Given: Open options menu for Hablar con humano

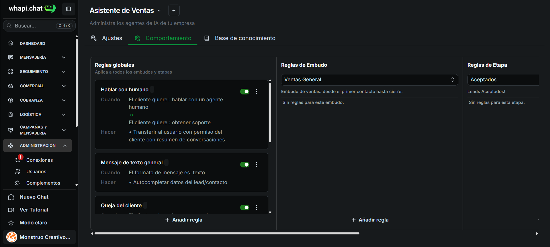Looking at the screenshot, I should click(257, 91).
